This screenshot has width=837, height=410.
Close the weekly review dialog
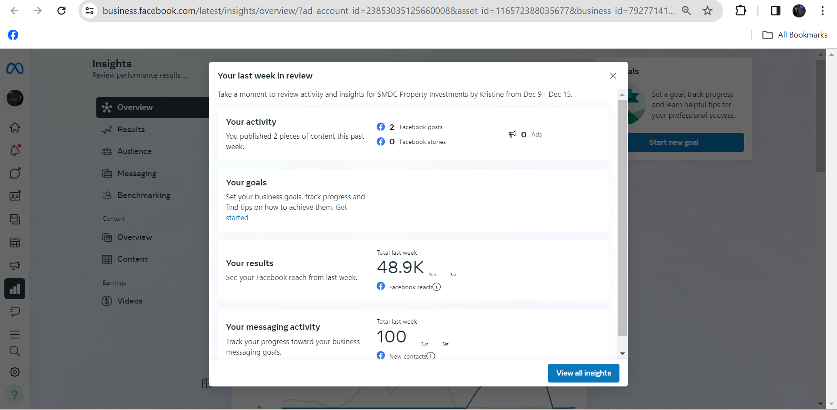click(x=613, y=75)
